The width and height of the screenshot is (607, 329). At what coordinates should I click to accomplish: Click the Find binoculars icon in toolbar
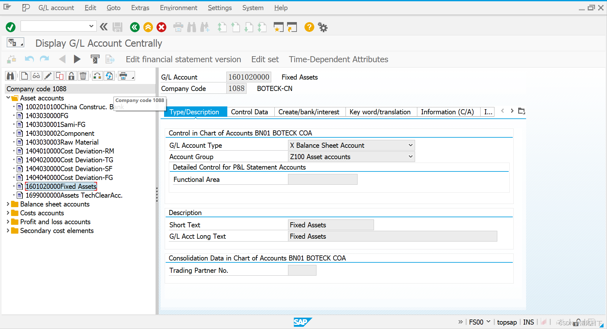(x=192, y=27)
